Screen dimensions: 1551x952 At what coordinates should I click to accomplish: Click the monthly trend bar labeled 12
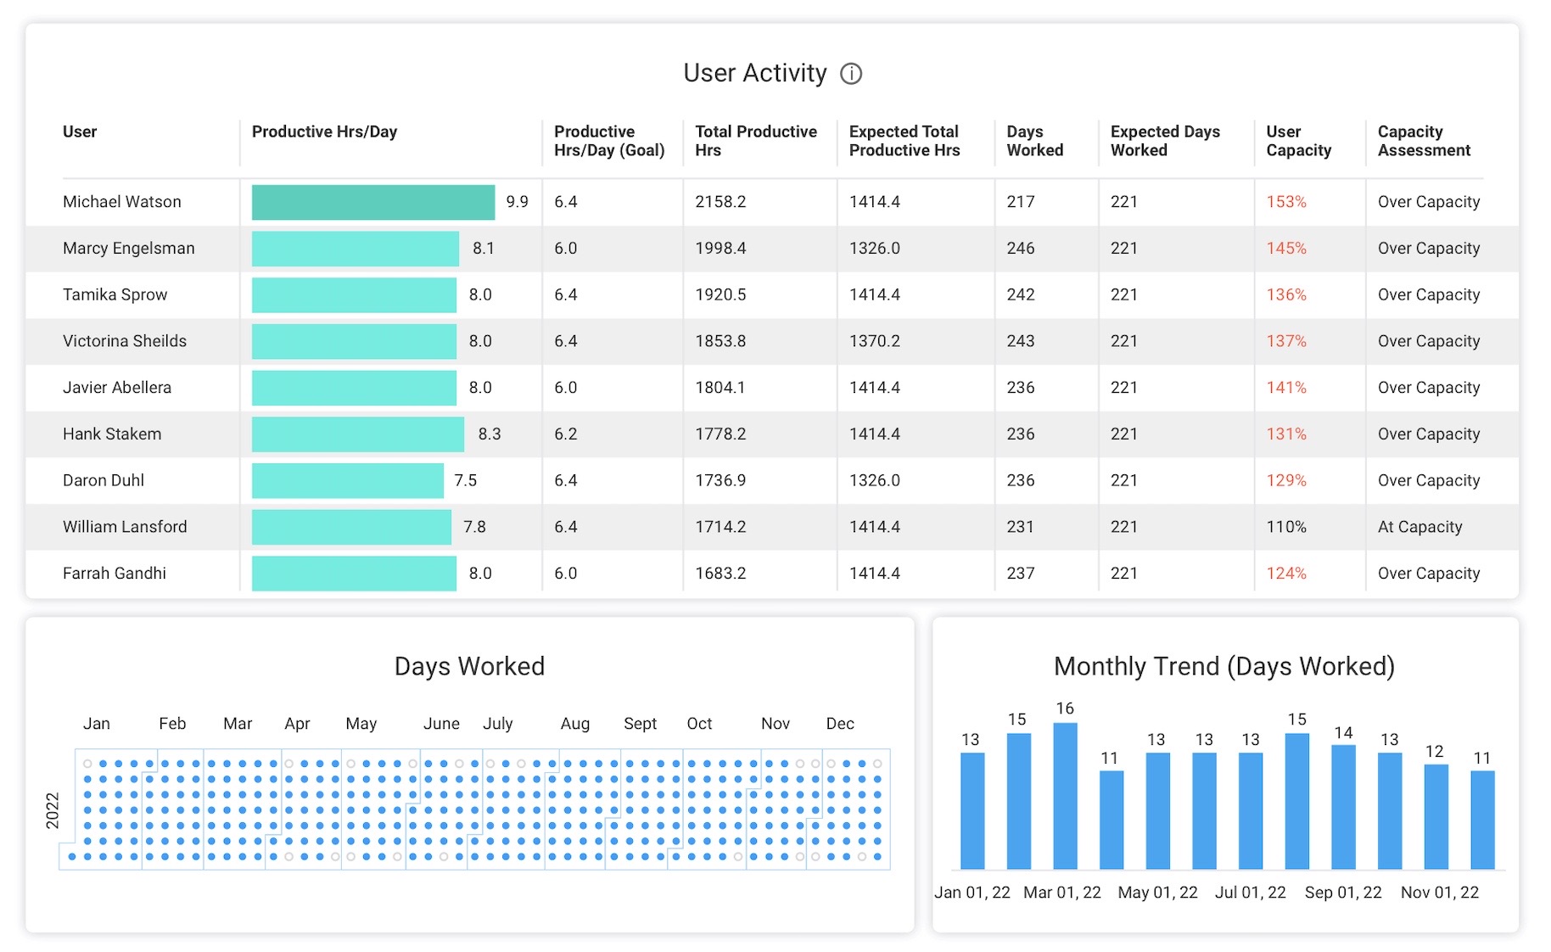(x=1436, y=816)
